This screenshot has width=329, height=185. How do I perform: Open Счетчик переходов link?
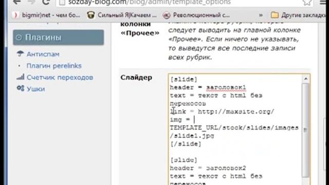60,78
